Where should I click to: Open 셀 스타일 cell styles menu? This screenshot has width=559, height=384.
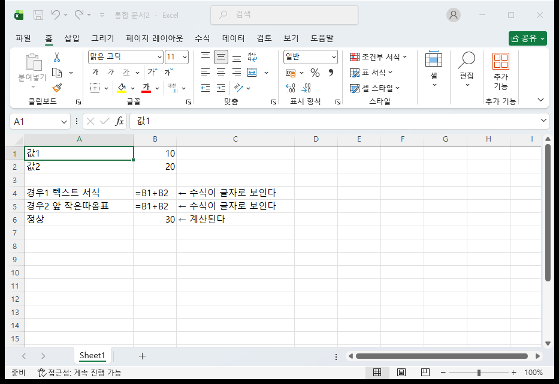click(374, 88)
